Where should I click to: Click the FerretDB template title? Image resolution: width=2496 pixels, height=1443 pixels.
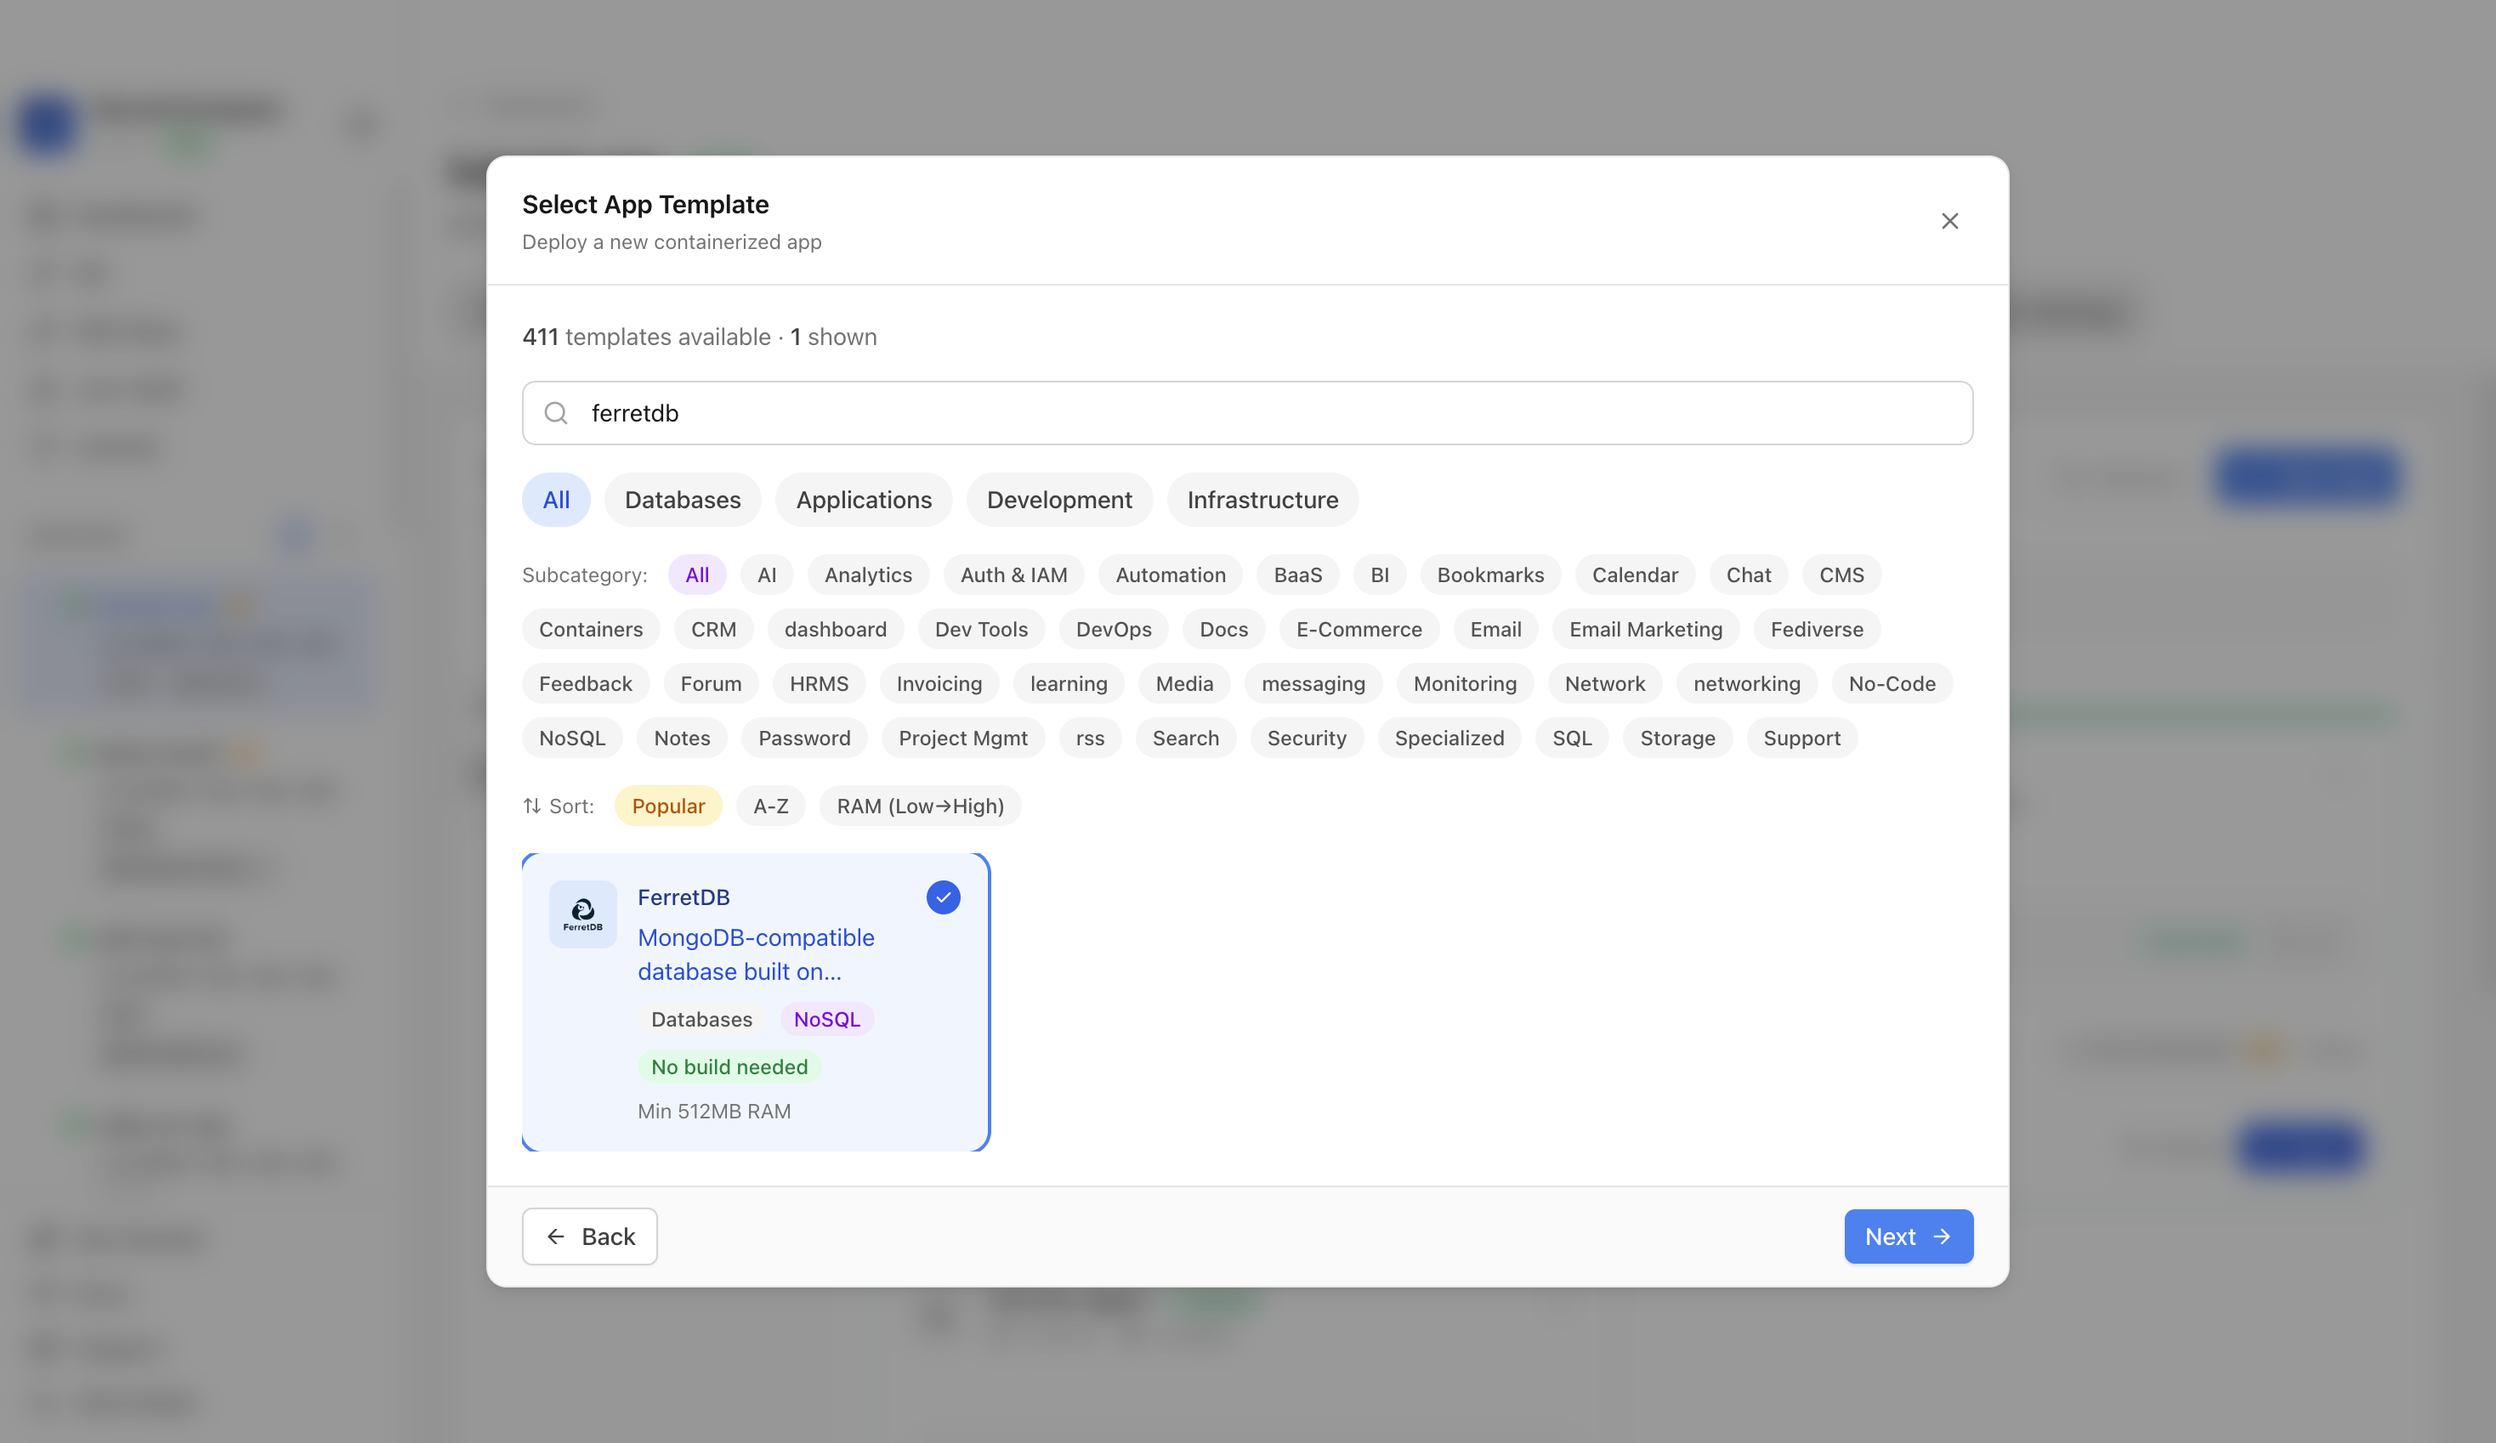pyautogui.click(x=684, y=898)
